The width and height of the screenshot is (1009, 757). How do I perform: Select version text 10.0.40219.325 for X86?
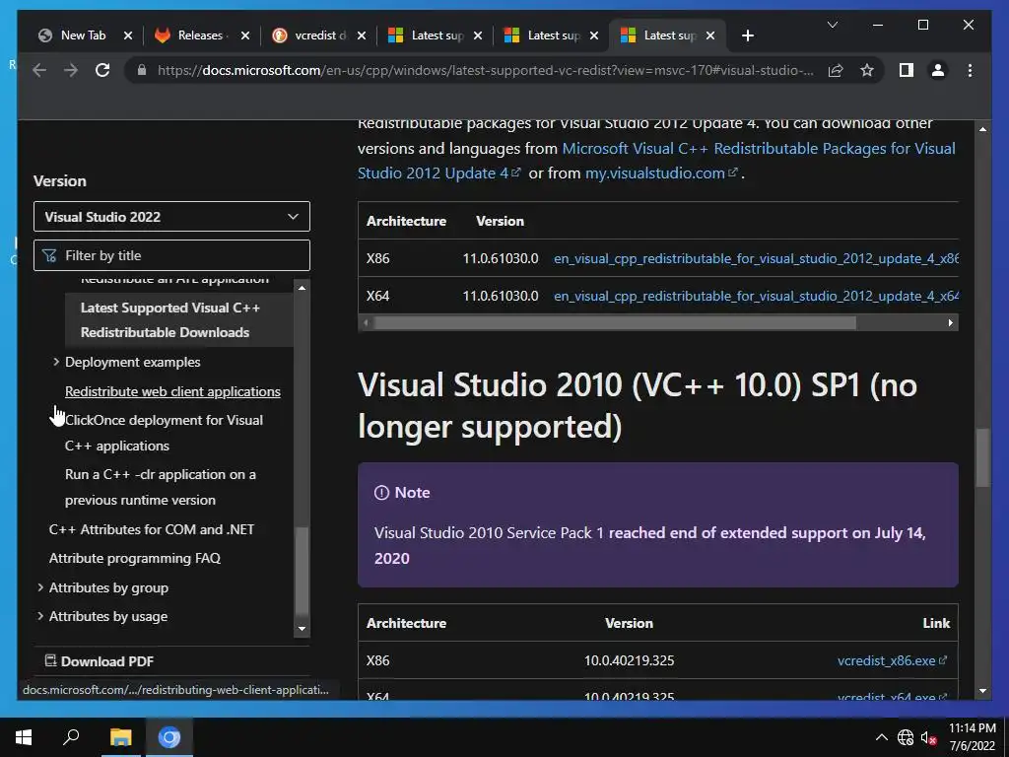tap(630, 660)
